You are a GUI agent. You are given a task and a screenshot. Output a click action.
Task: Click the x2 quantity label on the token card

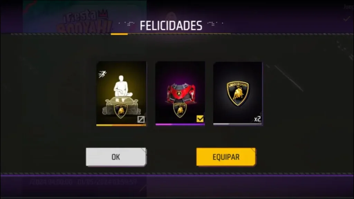click(257, 119)
